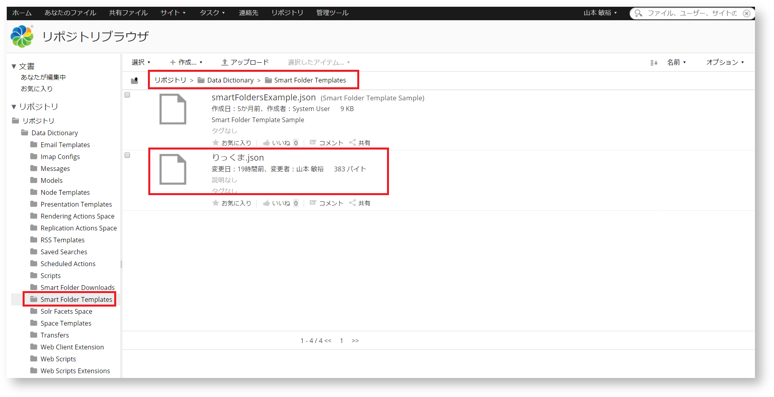Open 管理ツール in top menu

pos(332,13)
